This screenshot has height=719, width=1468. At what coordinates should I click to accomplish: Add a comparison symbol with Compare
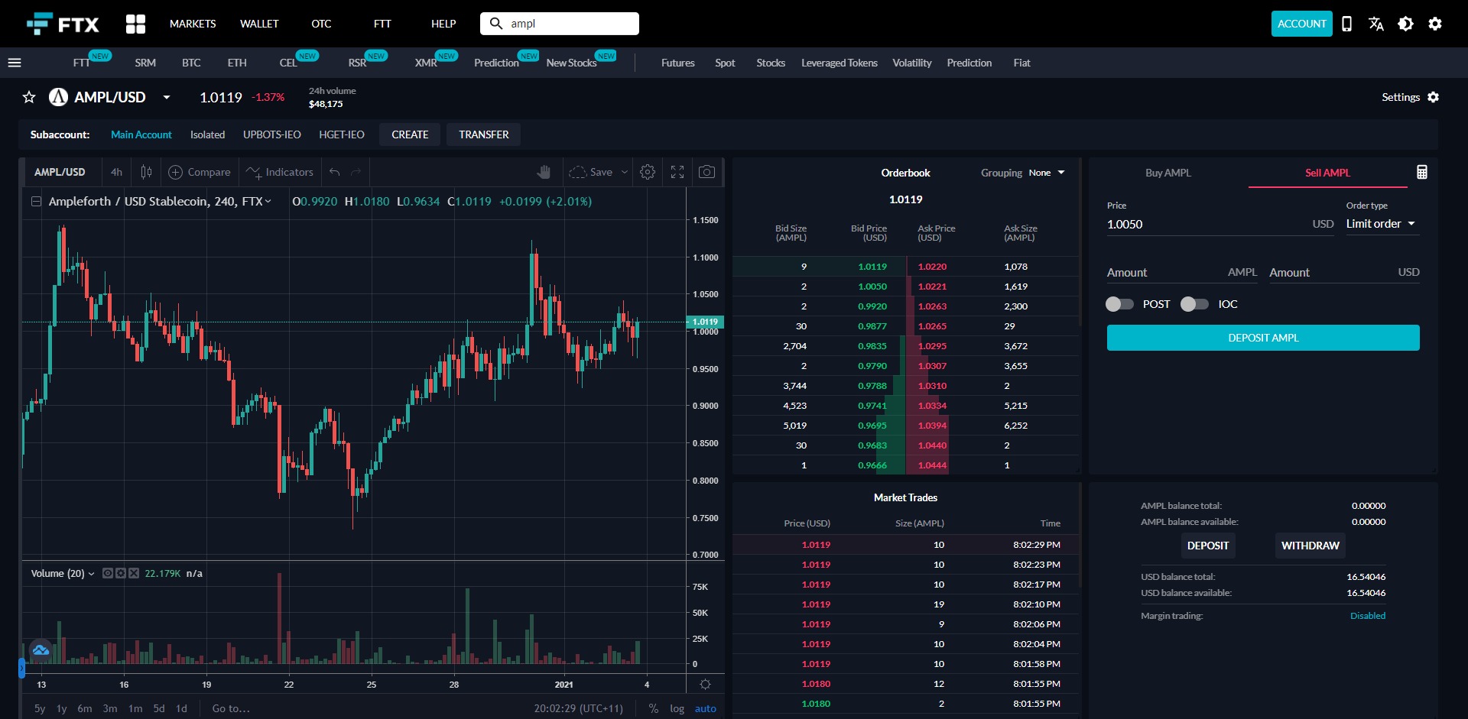coord(200,172)
